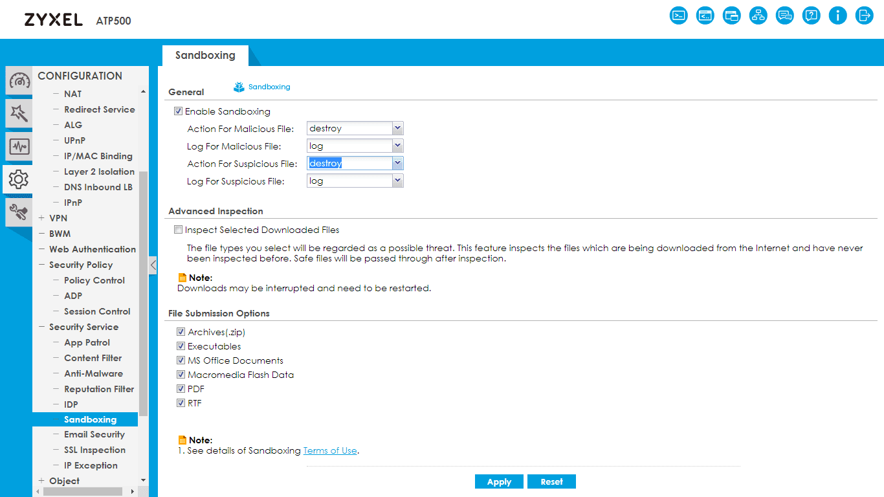884x497 pixels.
Task: Select the Configuration gear icon
Action: point(19,179)
